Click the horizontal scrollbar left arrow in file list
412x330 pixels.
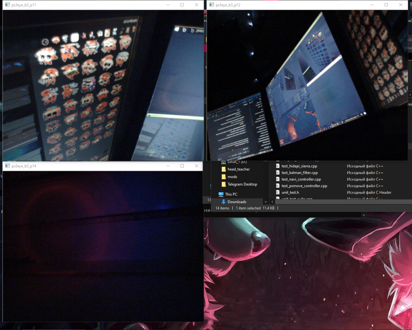click(272, 202)
